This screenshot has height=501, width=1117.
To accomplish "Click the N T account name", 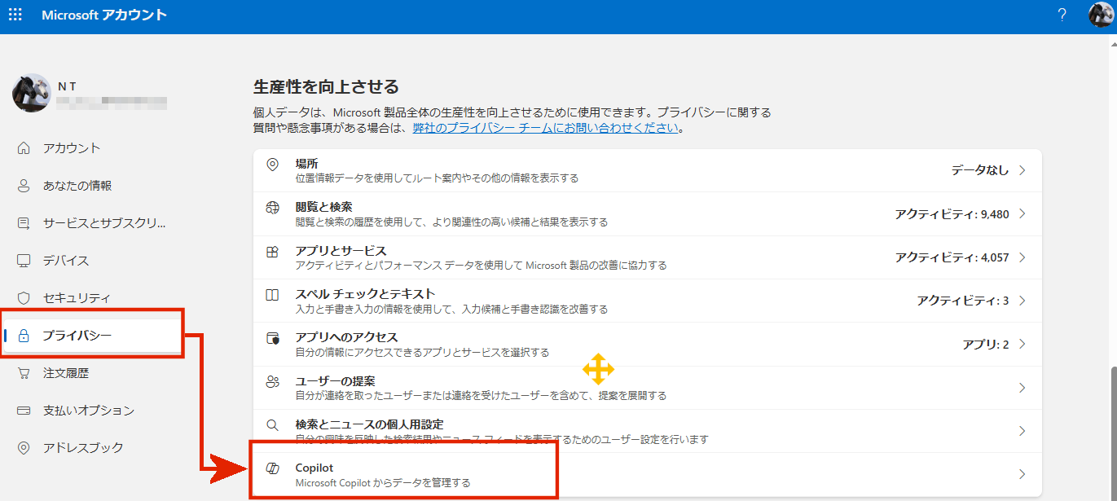I will 68,86.
